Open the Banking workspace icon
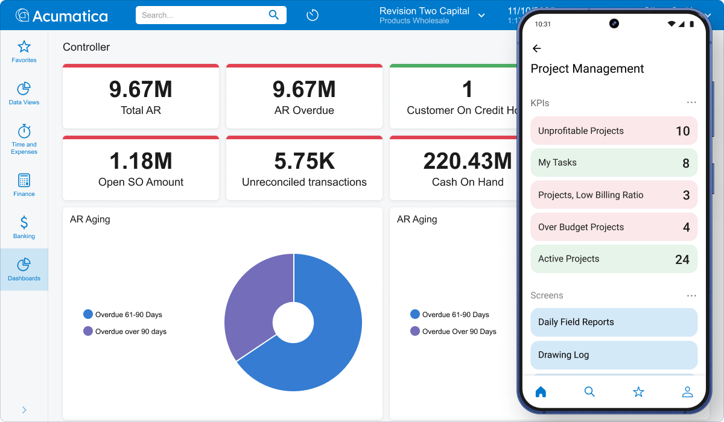Image resolution: width=724 pixels, height=422 pixels. click(24, 226)
